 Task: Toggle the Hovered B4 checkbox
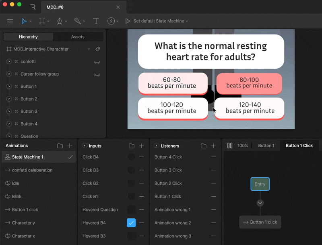[x=131, y=223]
